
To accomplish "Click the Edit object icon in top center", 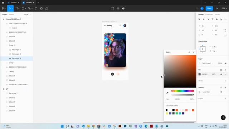I will [112, 8].
